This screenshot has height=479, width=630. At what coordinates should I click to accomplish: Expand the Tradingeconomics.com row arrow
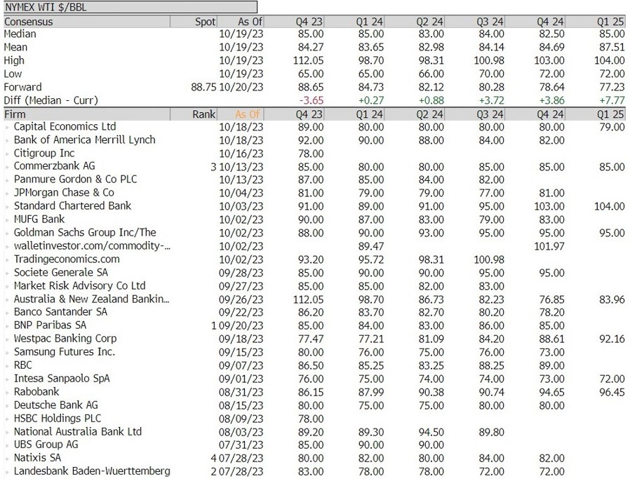[x=7, y=259]
